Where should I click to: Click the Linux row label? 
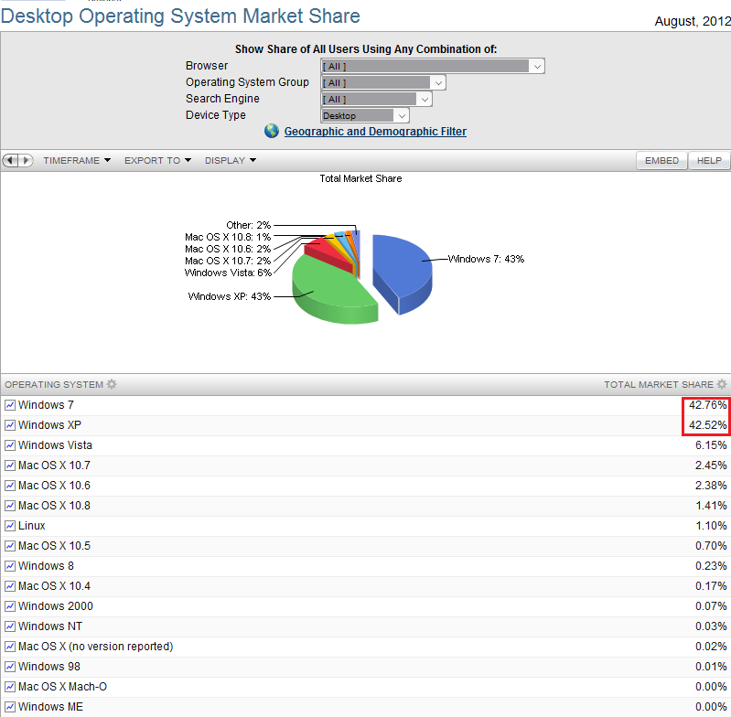32,526
